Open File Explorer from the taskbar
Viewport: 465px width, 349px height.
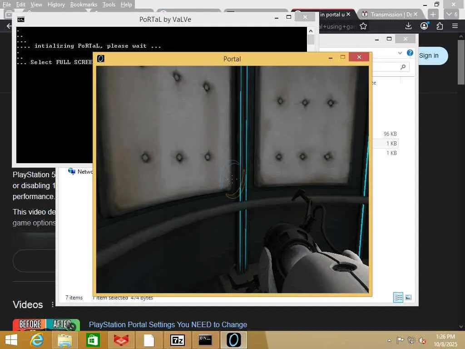pyautogui.click(x=64, y=340)
